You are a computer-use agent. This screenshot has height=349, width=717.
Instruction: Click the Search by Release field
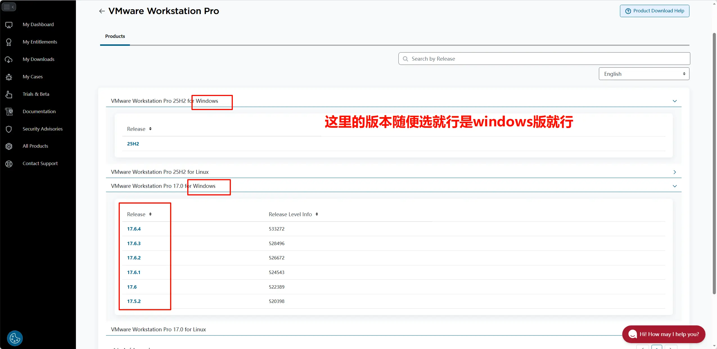(x=544, y=59)
